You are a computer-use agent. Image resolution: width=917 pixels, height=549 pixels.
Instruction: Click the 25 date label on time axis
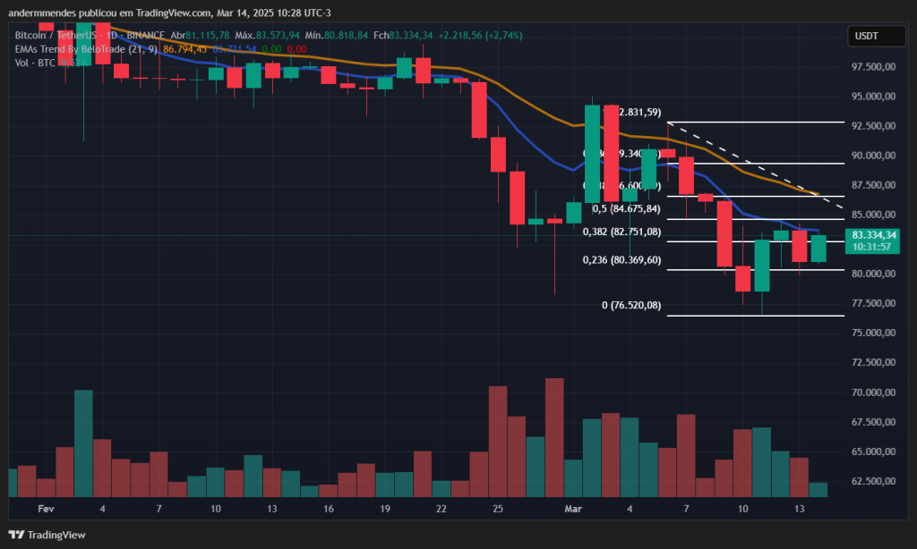498,509
